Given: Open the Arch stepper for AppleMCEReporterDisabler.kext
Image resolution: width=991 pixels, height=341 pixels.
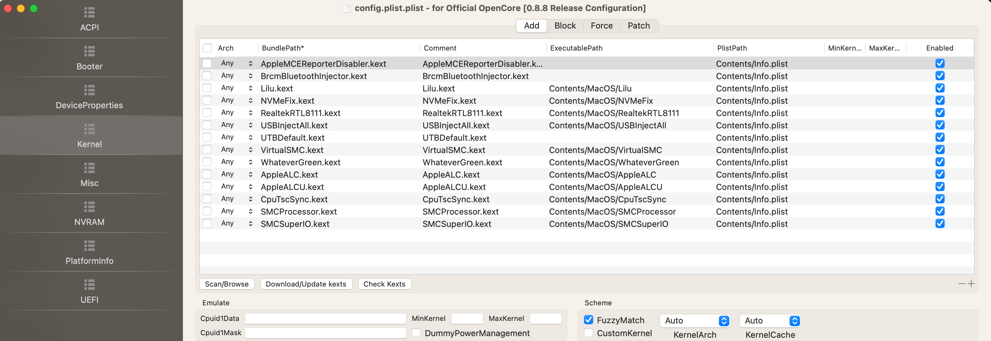Looking at the screenshot, I should point(250,64).
